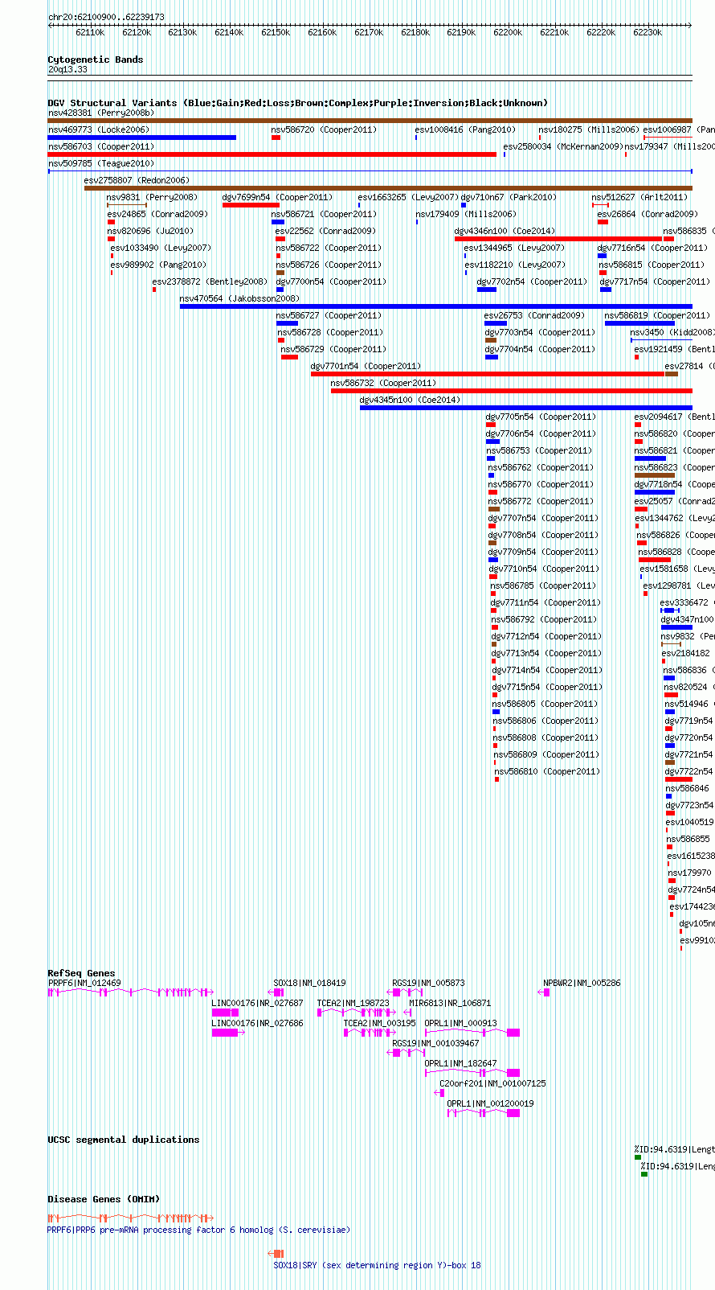Click the nsv586729 (Cooper2011) label
Screen dimensions: 715x1290
click(333, 349)
